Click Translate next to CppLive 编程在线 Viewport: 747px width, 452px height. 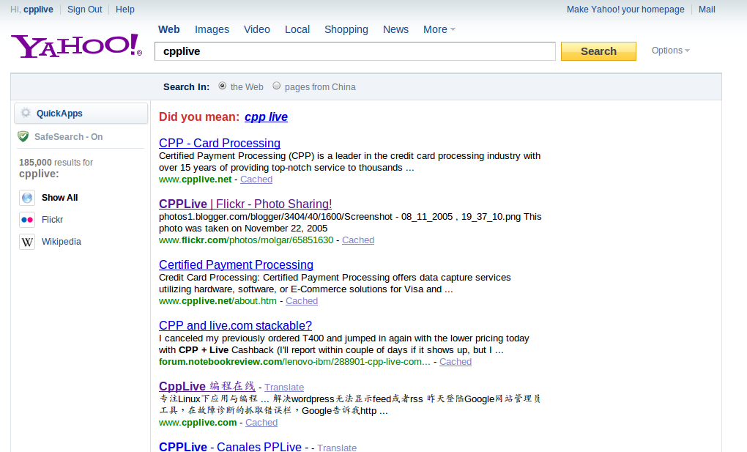[x=284, y=387]
